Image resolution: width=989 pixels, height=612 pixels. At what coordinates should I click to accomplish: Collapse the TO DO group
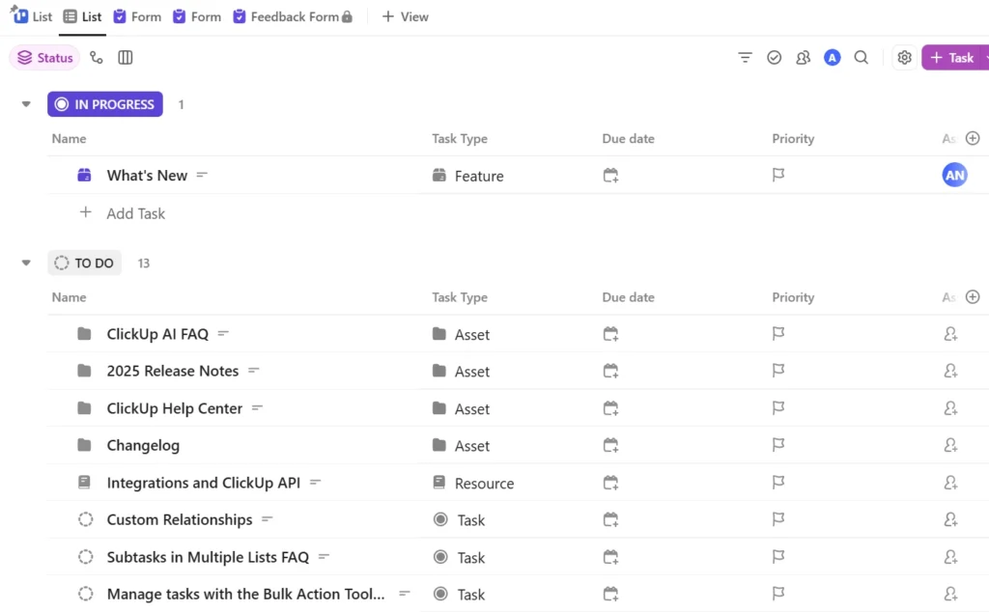(26, 263)
